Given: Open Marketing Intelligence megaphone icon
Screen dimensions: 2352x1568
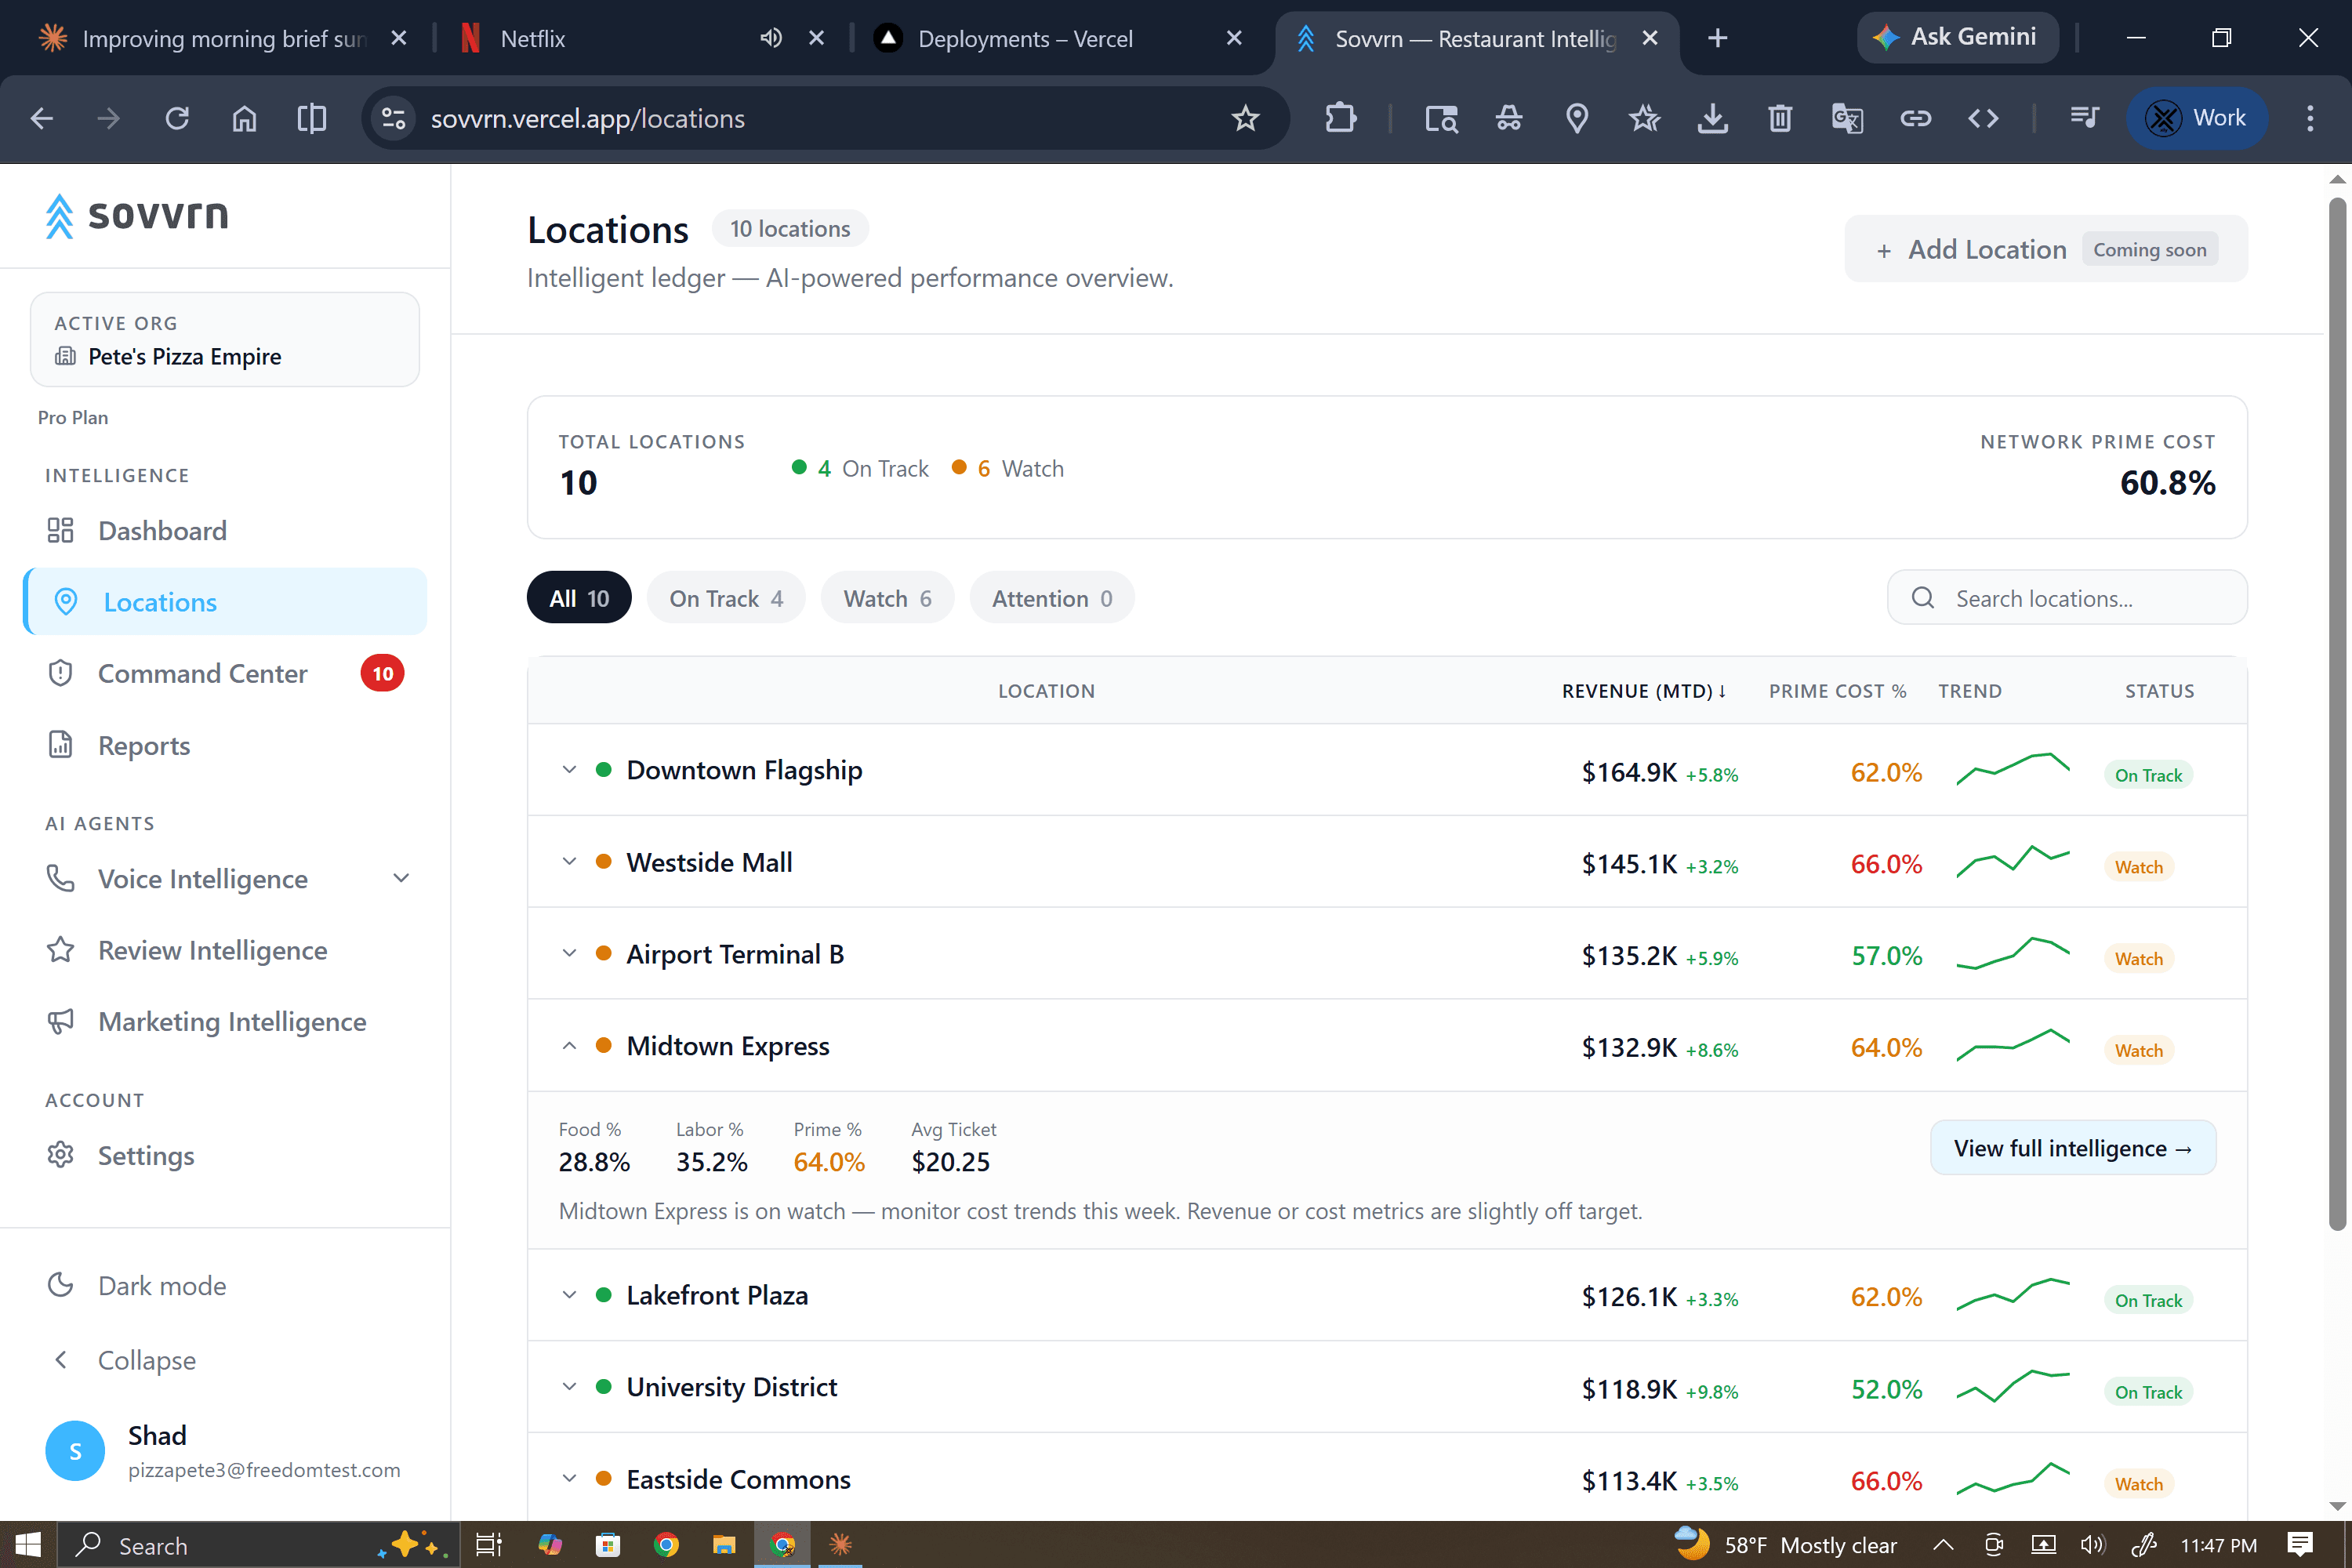Looking at the screenshot, I should pyautogui.click(x=60, y=1021).
